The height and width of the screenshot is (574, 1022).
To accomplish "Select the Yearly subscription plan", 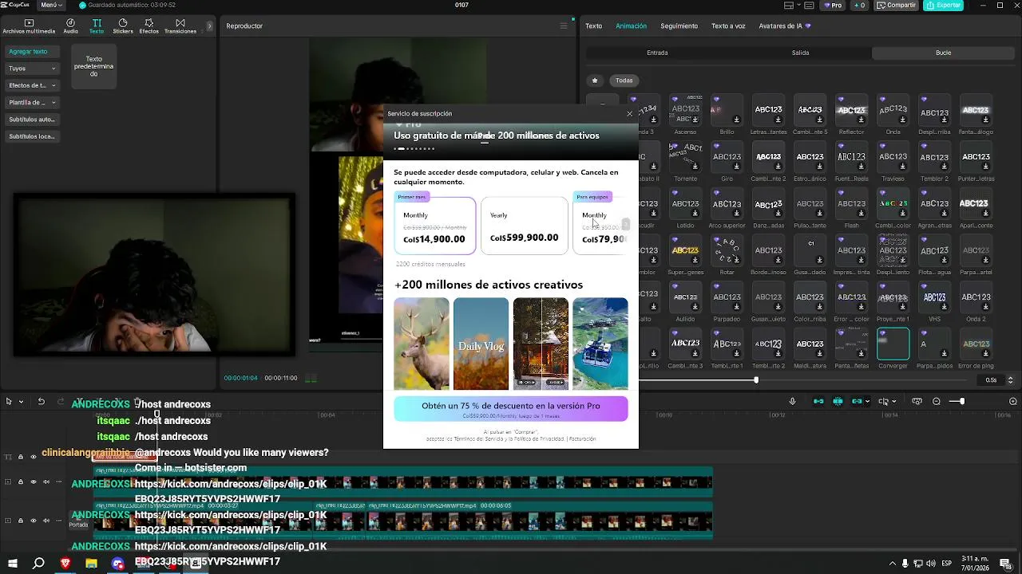I will click(525, 226).
